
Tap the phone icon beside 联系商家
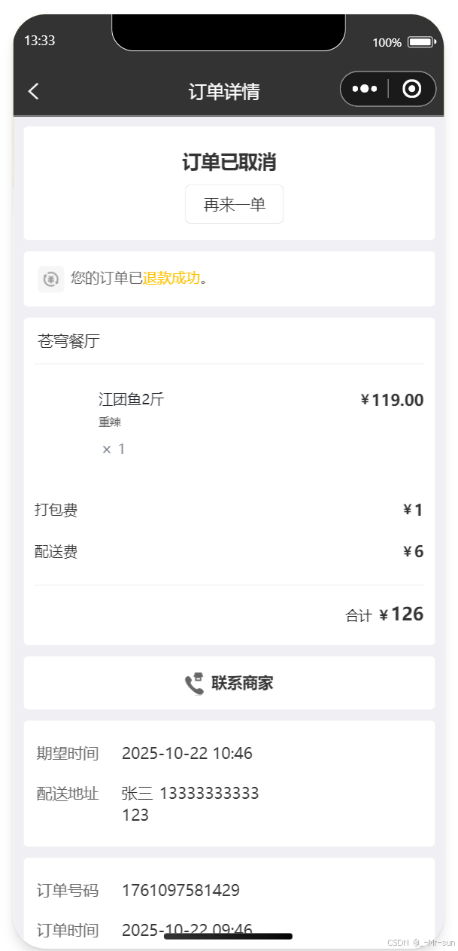(193, 683)
